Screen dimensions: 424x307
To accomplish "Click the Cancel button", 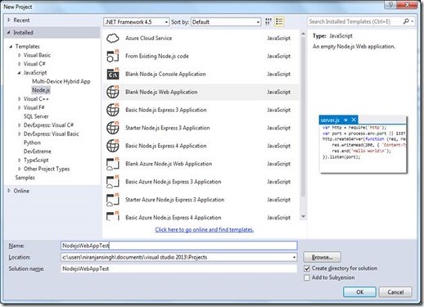I will pos(395,292).
